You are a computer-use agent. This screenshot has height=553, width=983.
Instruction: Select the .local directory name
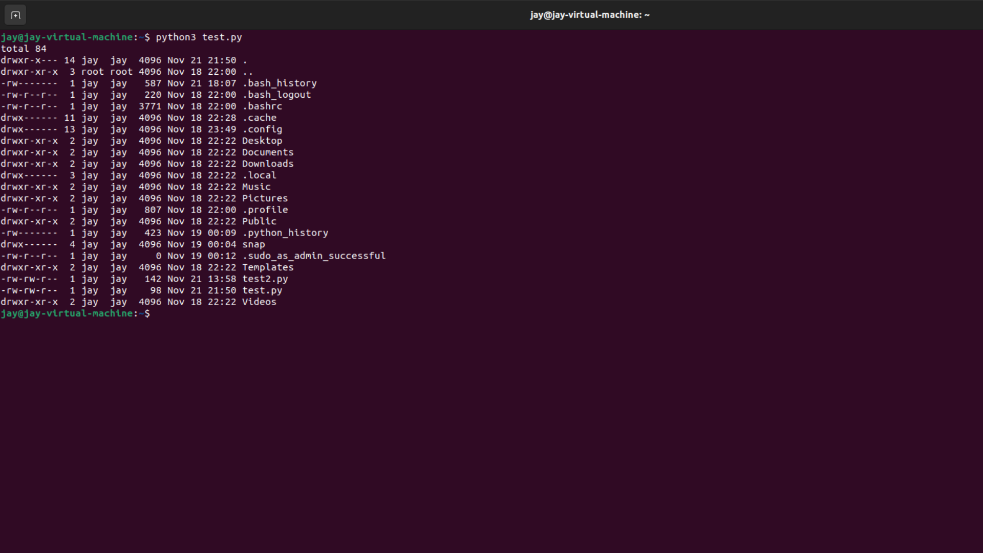[259, 176]
